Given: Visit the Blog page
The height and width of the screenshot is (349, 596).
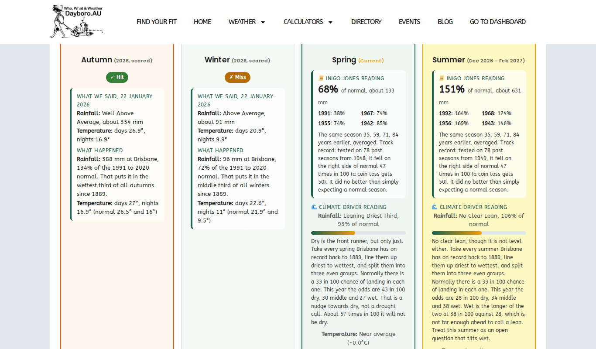Looking at the screenshot, I should pyautogui.click(x=445, y=22).
